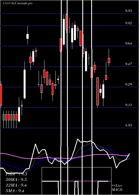
Task: Click the last red candlestick near 9.47
Action: pos(109,60)
